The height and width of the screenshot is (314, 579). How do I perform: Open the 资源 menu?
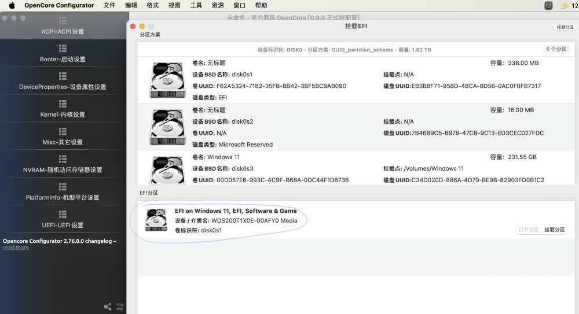tap(218, 5)
